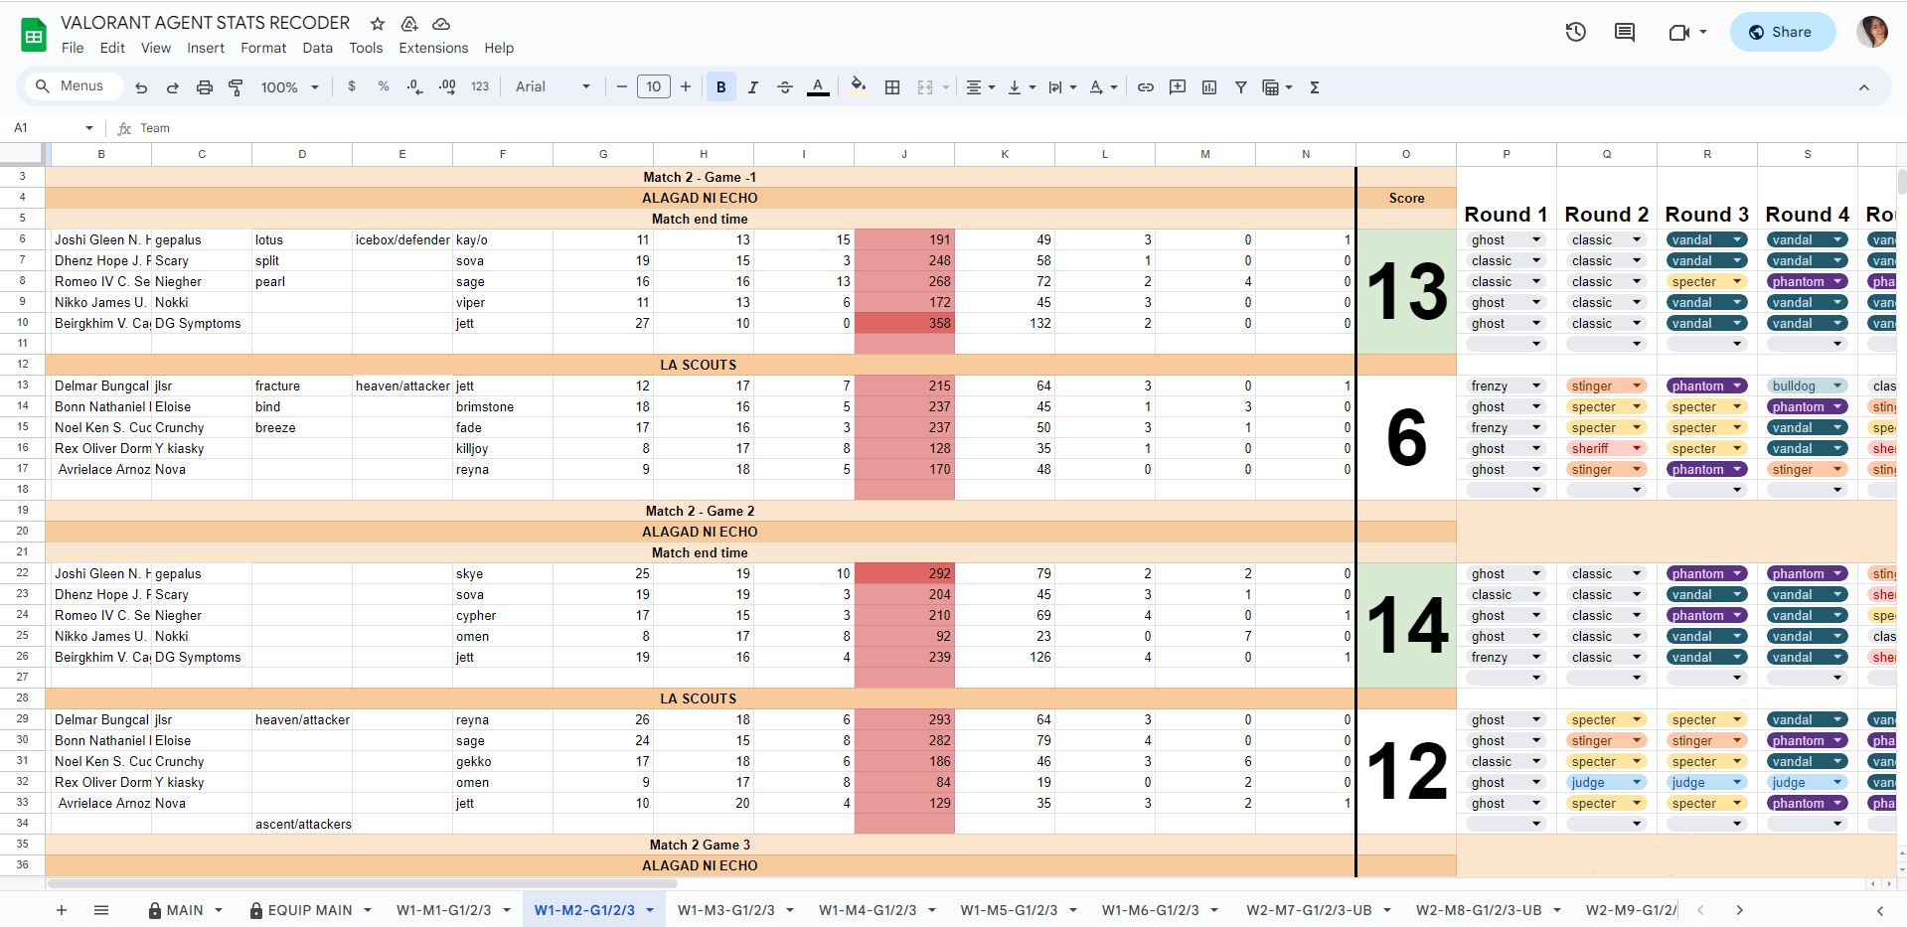Click the merge cells icon

(925, 87)
